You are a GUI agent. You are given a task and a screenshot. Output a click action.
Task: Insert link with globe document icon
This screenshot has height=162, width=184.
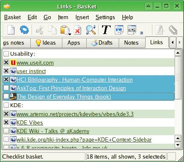pos(119,30)
